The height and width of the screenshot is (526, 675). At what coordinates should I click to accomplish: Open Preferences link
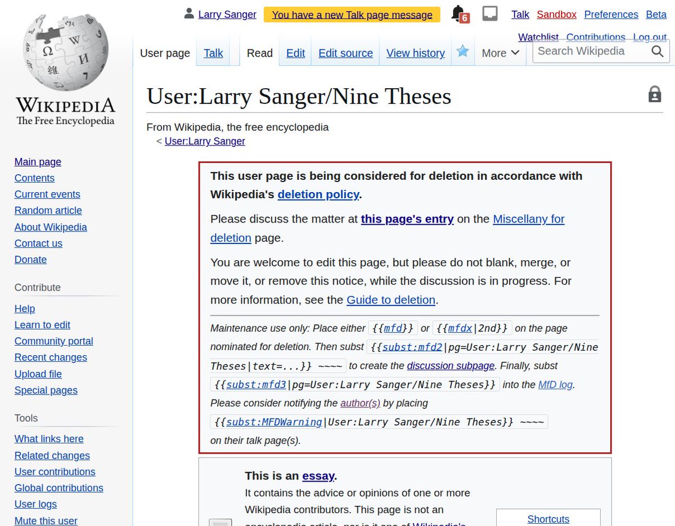(611, 15)
